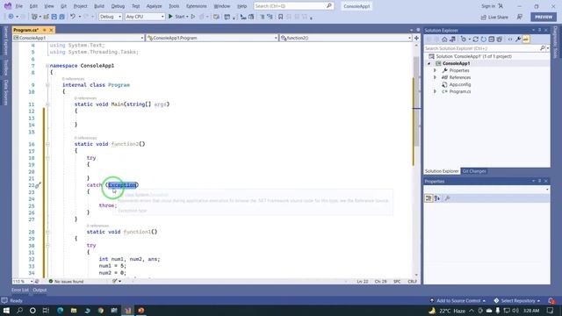Expand the Program.cs node in Solution Explorer
This screenshot has width=562, height=316.
[436, 91]
